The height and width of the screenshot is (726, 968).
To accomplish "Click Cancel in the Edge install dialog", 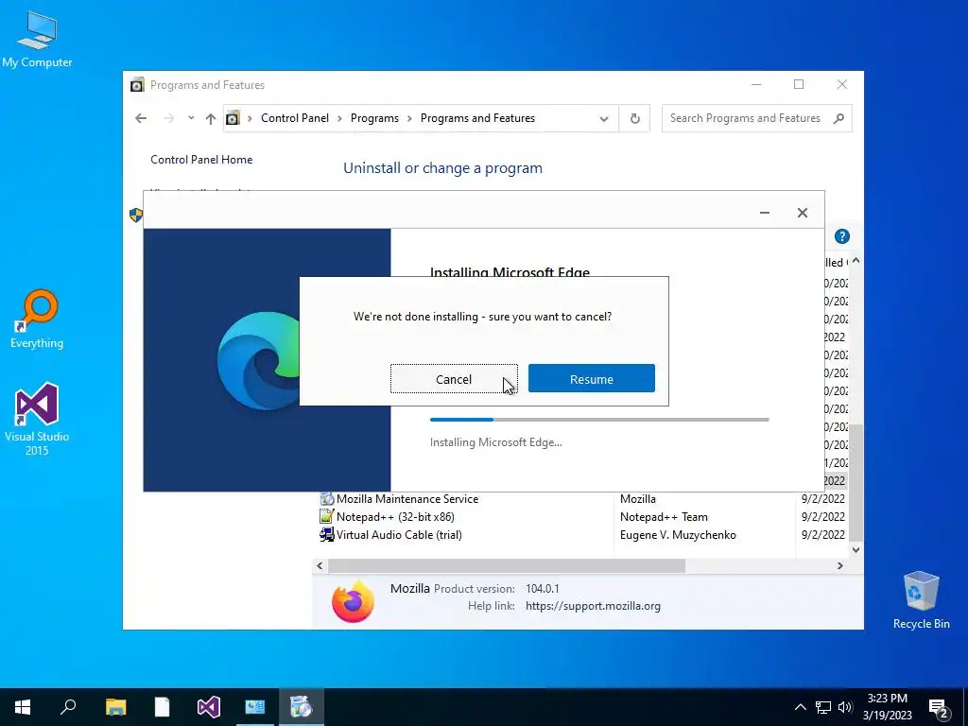I will (454, 378).
